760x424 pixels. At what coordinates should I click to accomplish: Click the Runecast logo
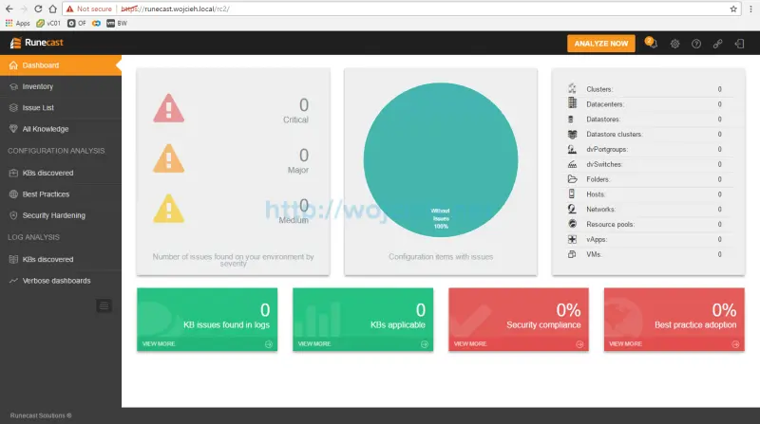[x=37, y=43]
